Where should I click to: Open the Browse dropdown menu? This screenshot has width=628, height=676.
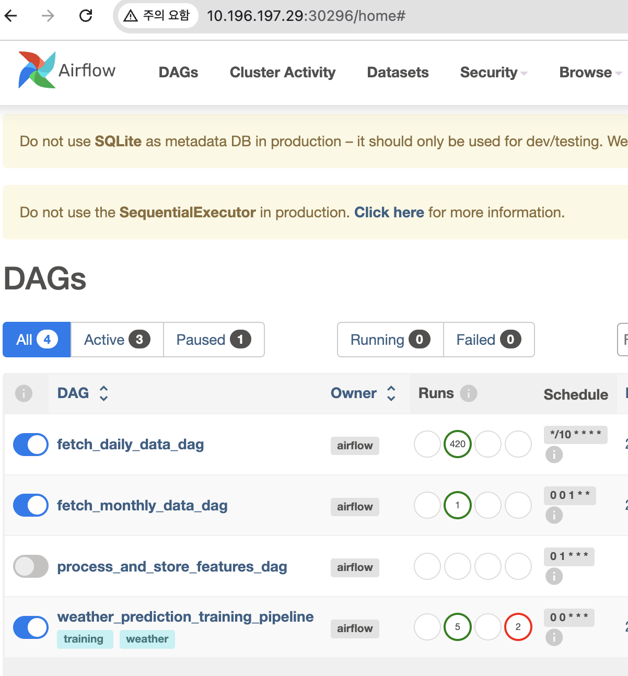pyautogui.click(x=590, y=73)
